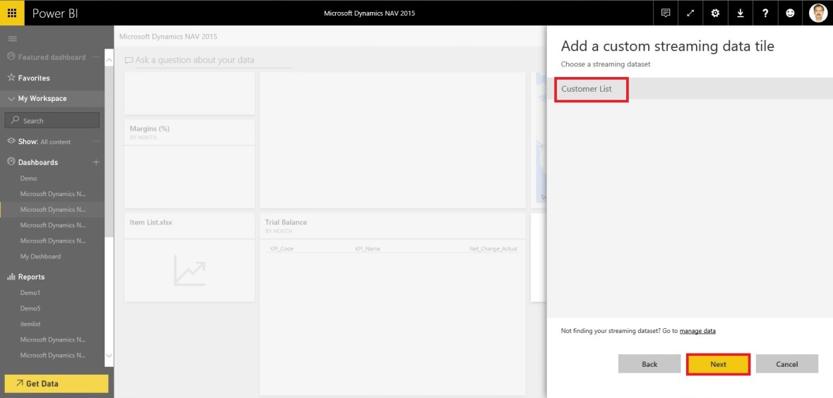833x398 pixels.
Task: Click the navigation pane Search field
Action: point(52,121)
